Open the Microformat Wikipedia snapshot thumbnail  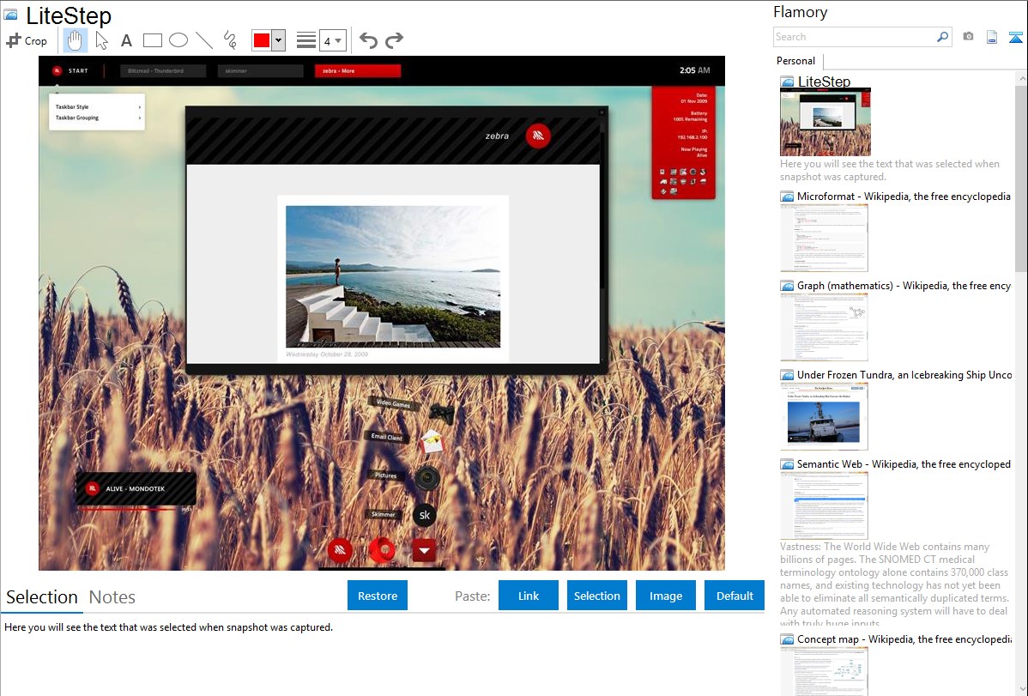(x=824, y=238)
